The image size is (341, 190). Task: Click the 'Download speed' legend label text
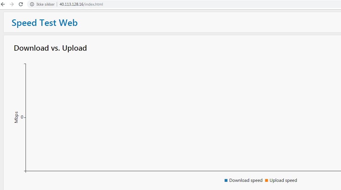246,180
